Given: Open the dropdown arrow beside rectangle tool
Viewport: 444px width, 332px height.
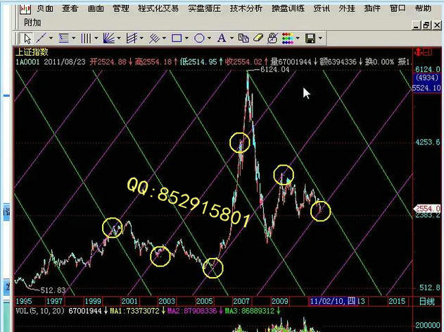Looking at the screenshot, I should point(186,38).
